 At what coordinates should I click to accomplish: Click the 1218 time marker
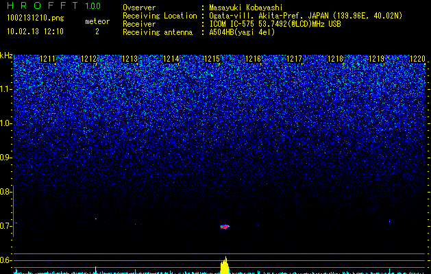click(x=335, y=59)
